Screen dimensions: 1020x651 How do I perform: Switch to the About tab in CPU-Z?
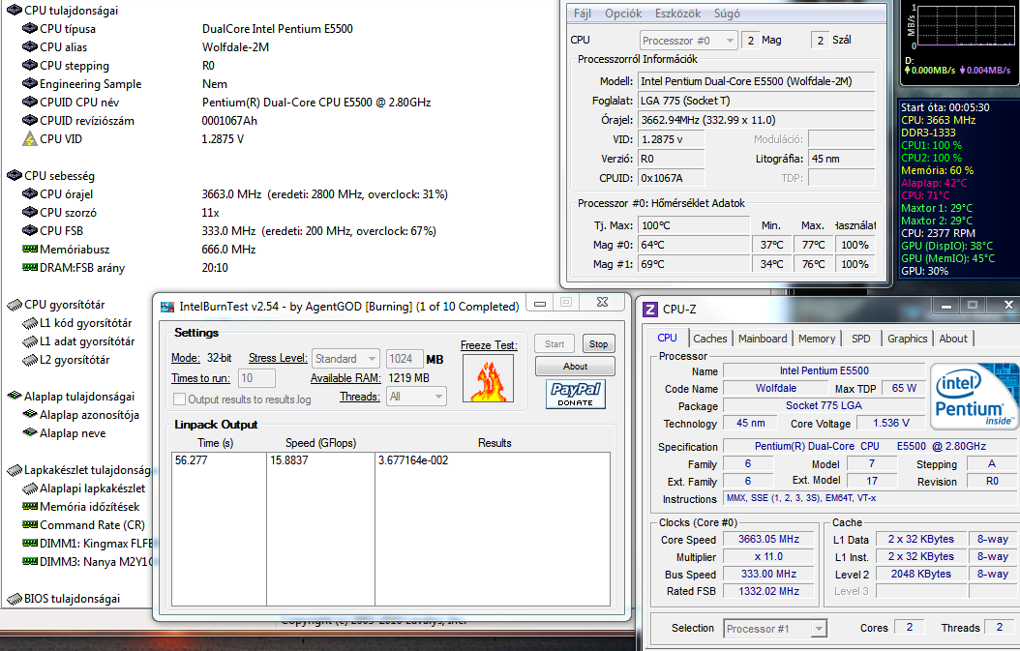click(x=953, y=339)
